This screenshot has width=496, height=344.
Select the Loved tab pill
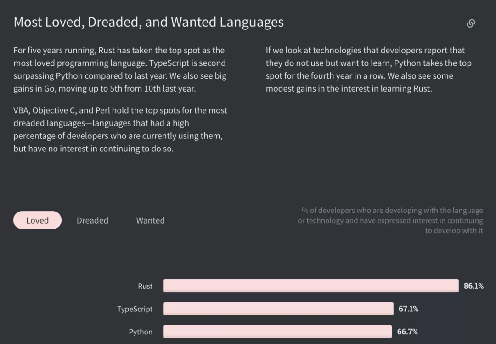37,220
